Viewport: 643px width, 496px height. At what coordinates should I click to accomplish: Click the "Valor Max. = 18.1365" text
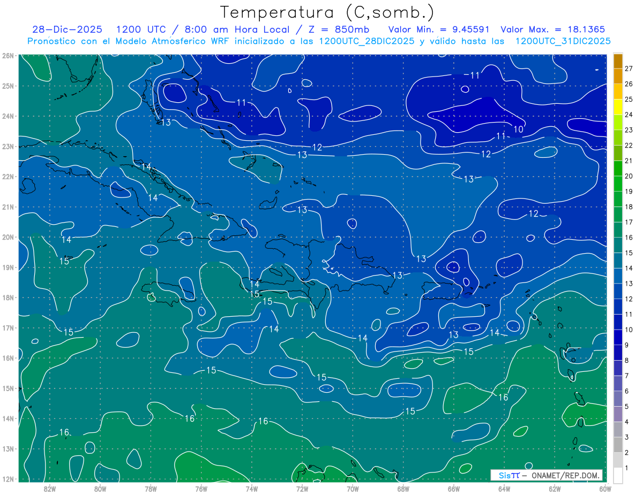553,29
